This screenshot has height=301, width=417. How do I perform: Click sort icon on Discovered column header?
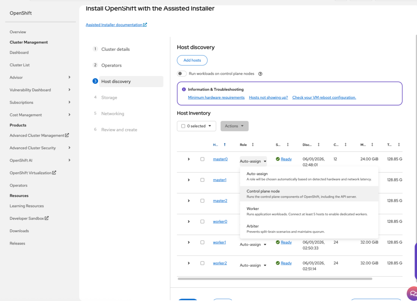[318, 144]
